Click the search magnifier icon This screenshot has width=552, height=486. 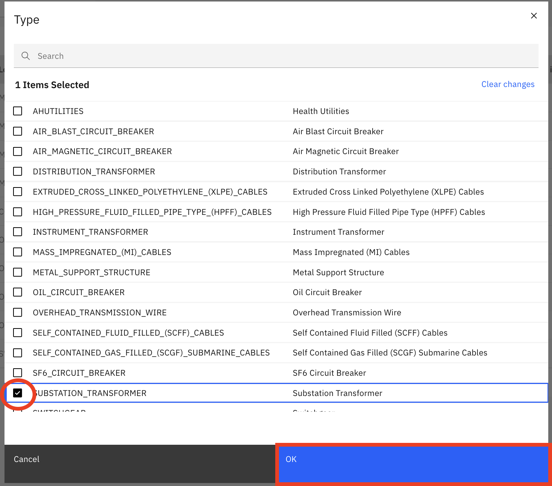[25, 56]
